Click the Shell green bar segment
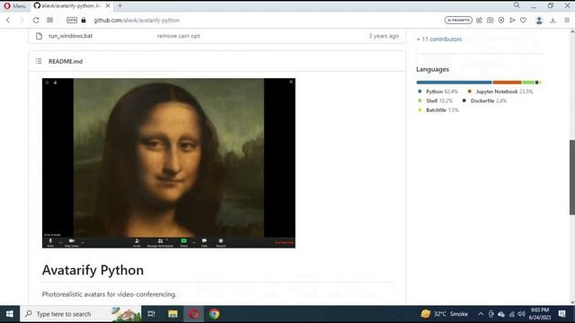Screen dimensions: 575x323 pos(528,83)
